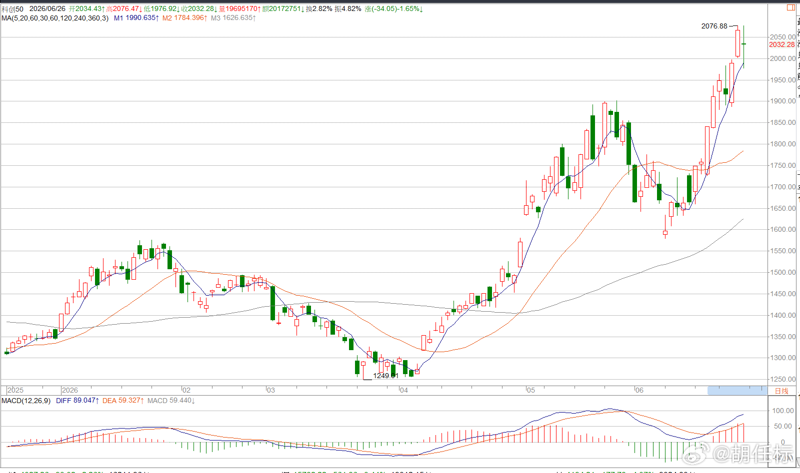The width and height of the screenshot is (800, 473).
Task: Click the 2026/06/26 date in header
Action: (x=47, y=9)
